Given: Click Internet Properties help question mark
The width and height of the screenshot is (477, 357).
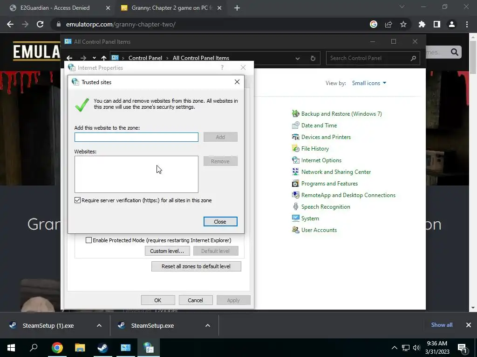Looking at the screenshot, I should (222, 67).
